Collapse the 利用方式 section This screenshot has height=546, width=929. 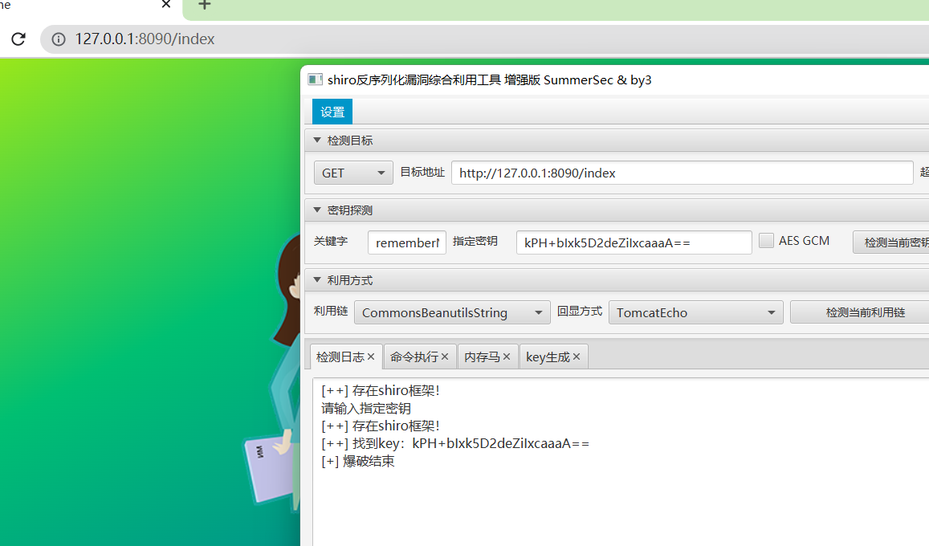click(317, 280)
